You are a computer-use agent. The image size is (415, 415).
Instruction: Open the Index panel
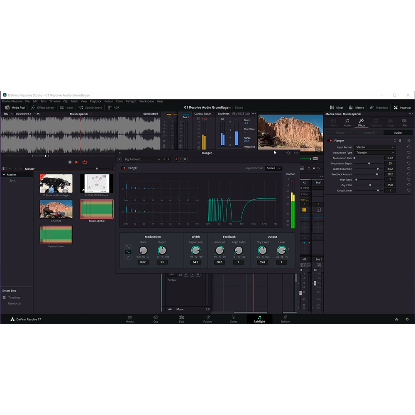pyautogui.click(x=67, y=107)
